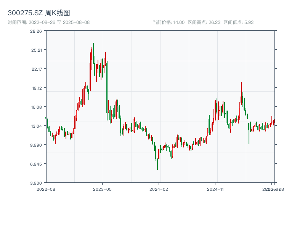The image size is (305, 228).
Task: Click the current price label 当前价格: 14.00
Action: click(x=169, y=22)
